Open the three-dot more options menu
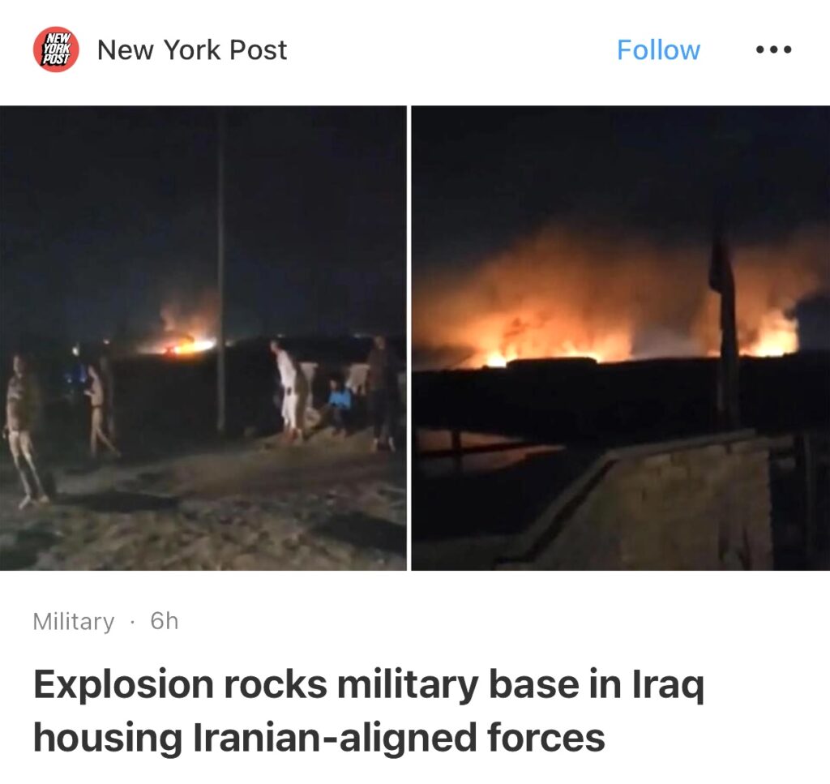 coord(773,49)
